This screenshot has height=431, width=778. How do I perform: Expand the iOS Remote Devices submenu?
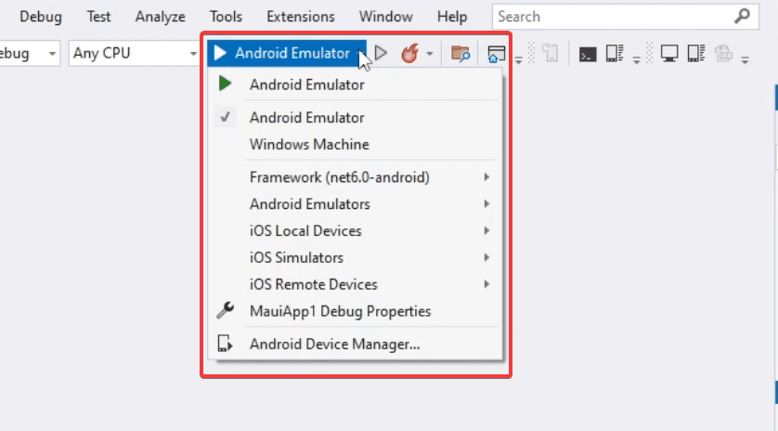click(355, 284)
